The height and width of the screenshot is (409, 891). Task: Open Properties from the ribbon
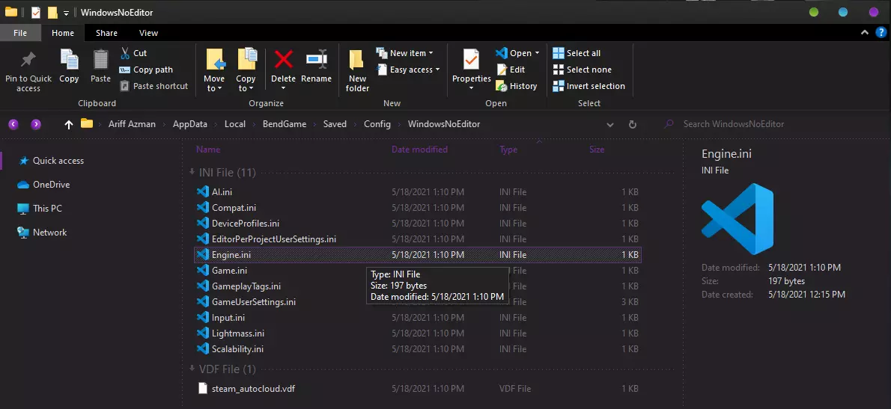click(471, 61)
